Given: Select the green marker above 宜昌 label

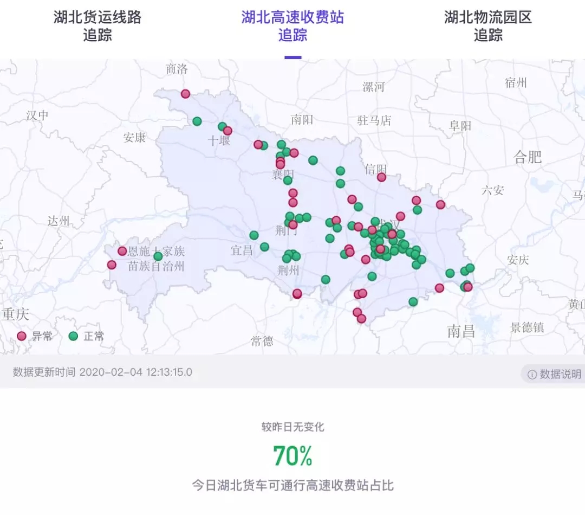Looking at the screenshot, I should click(x=253, y=235).
